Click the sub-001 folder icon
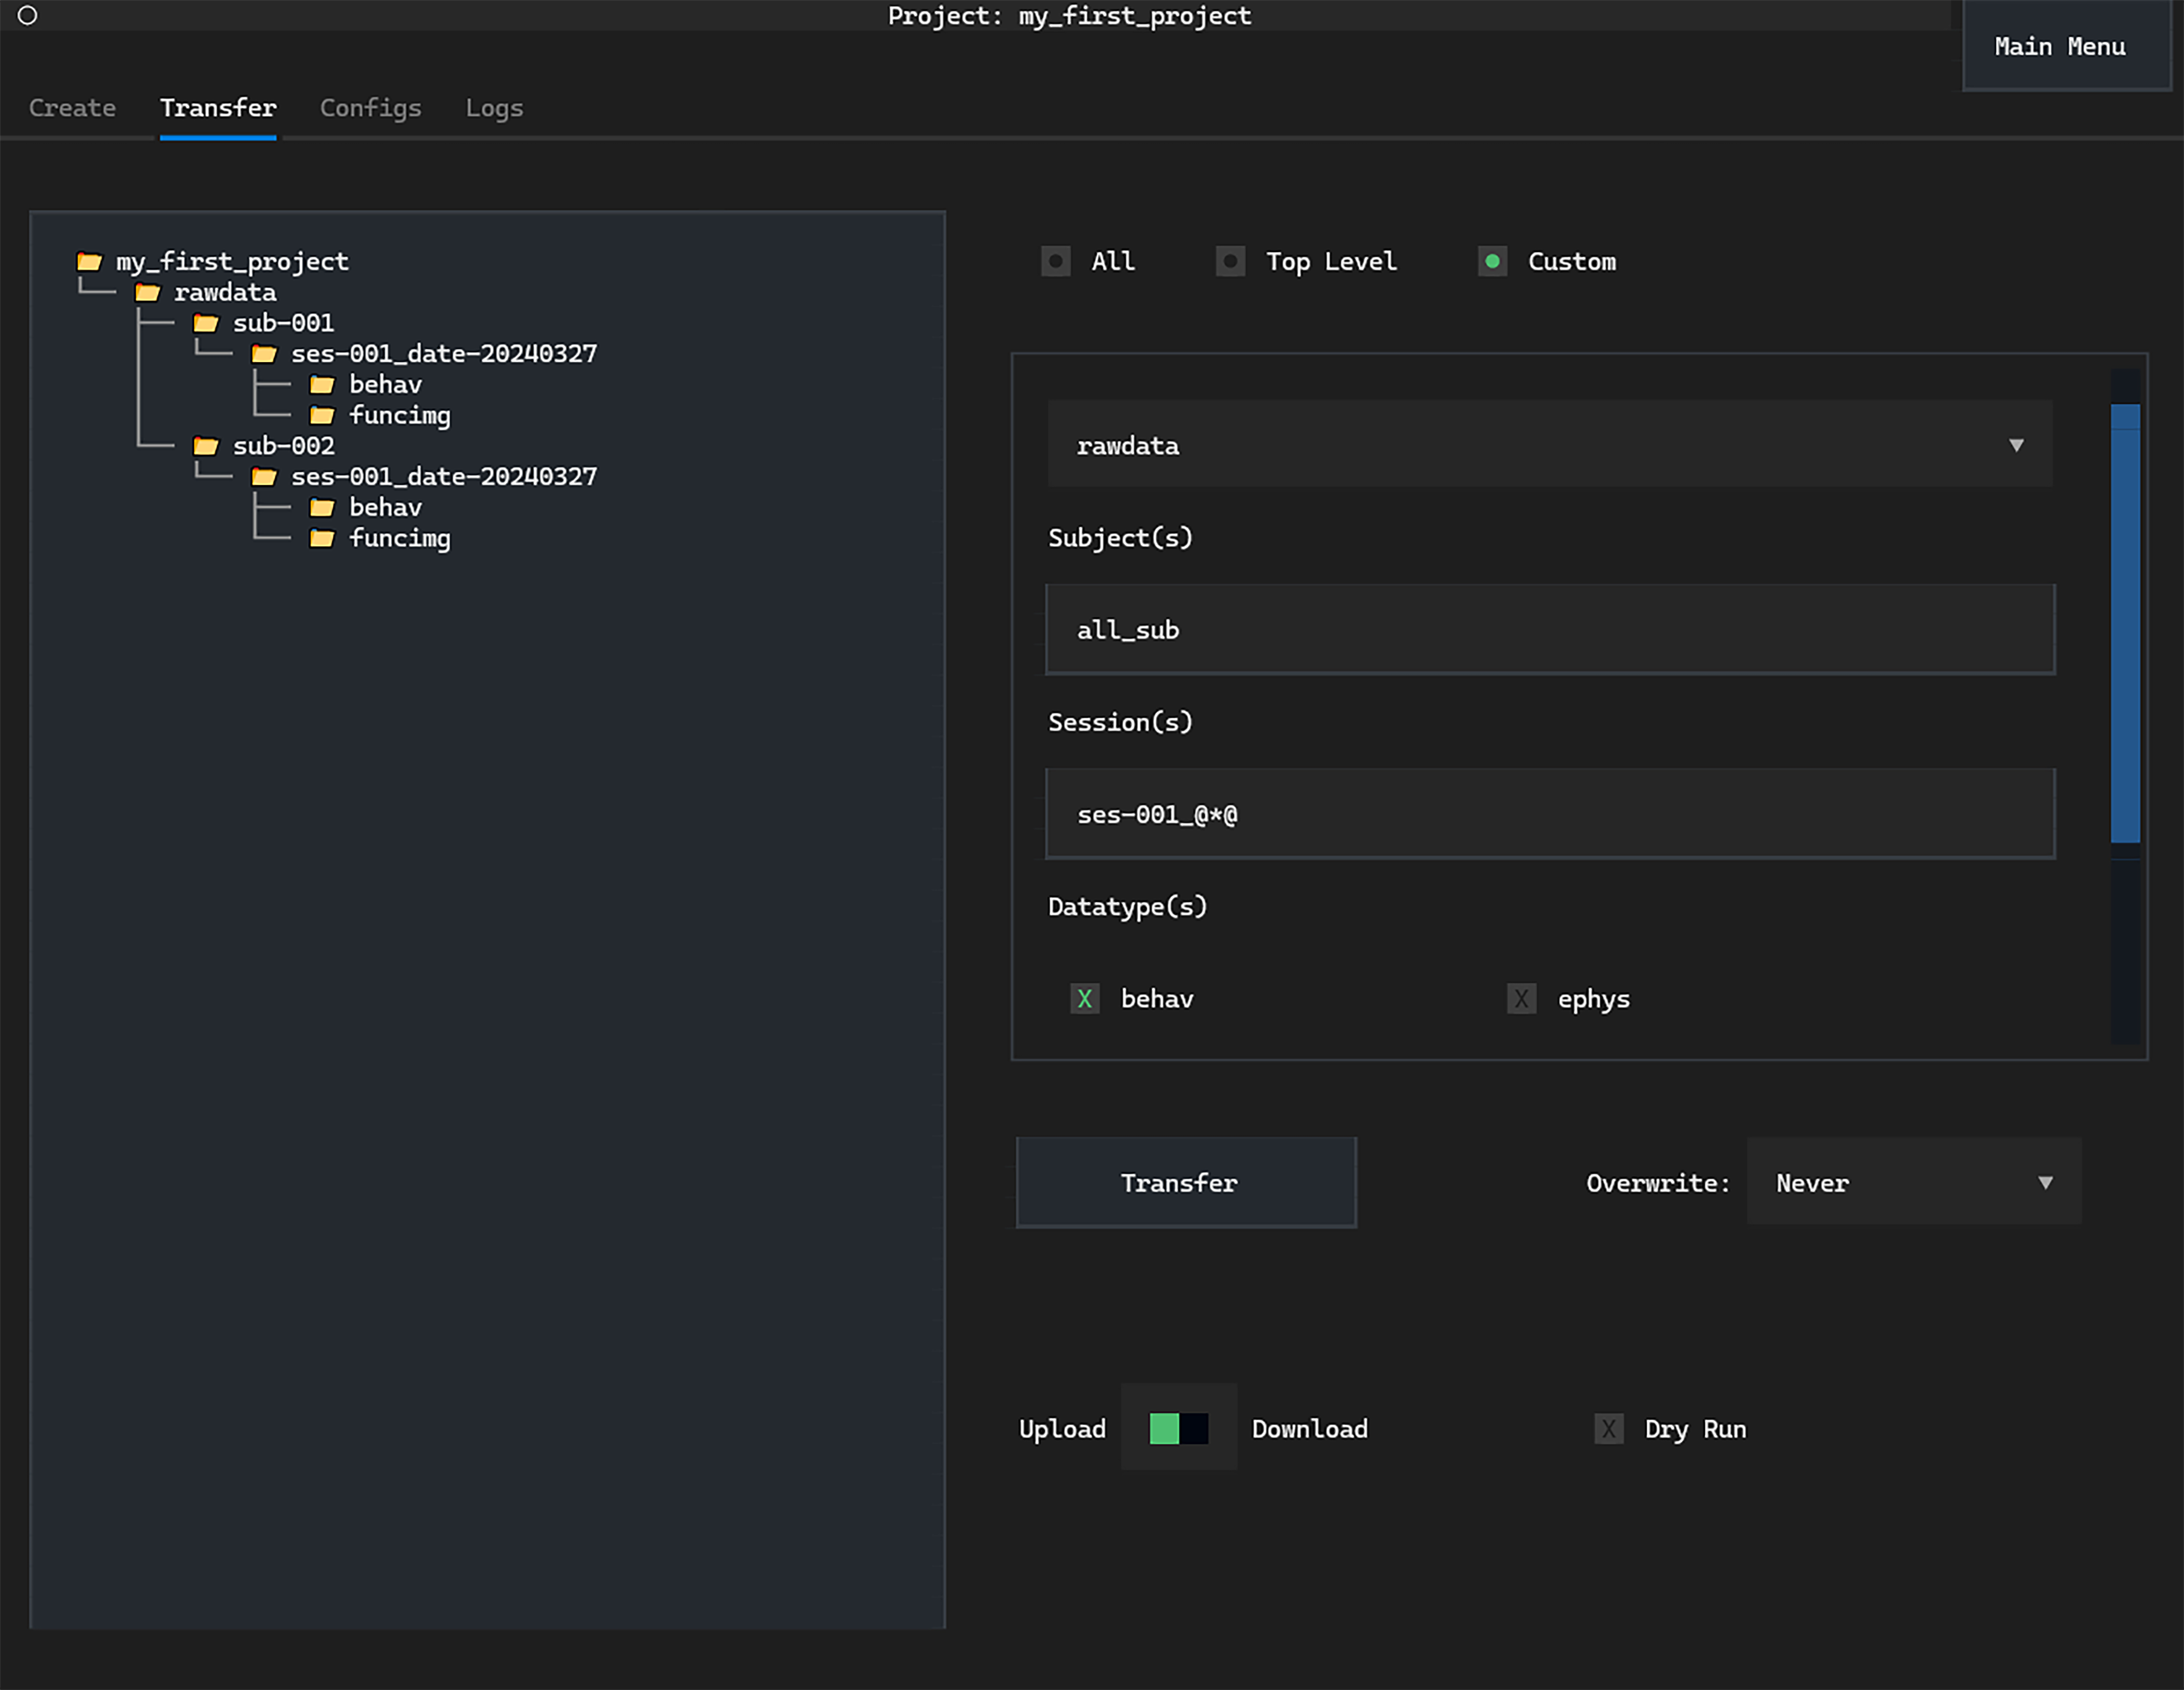2184x1690 pixels. pos(206,323)
